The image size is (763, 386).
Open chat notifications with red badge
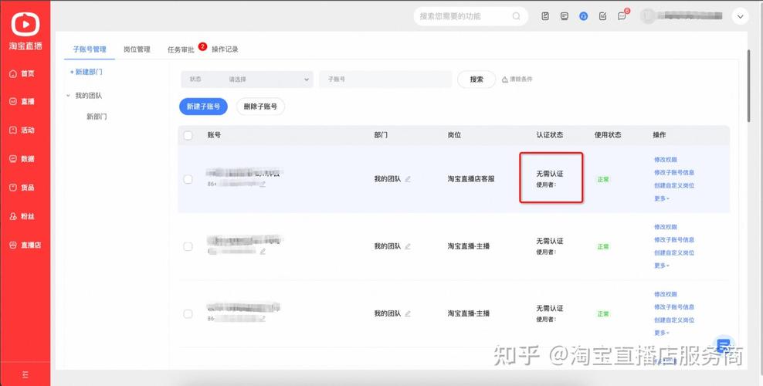pos(622,15)
